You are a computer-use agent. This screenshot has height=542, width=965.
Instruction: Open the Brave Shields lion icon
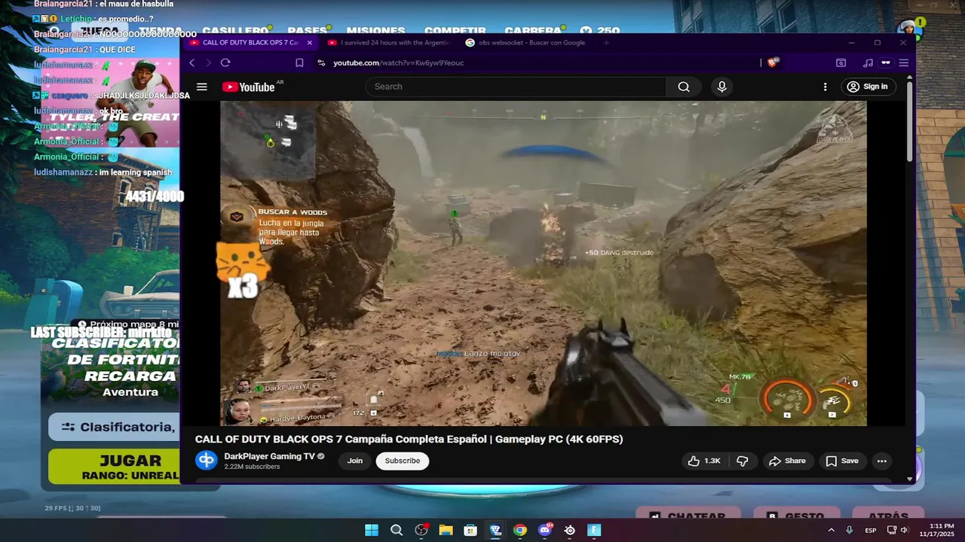click(772, 62)
